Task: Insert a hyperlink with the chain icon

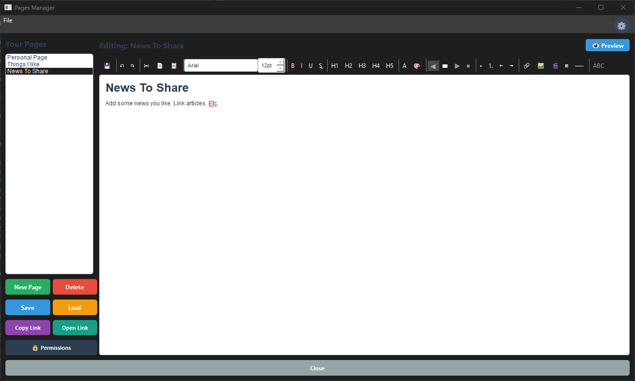Action: 527,66
